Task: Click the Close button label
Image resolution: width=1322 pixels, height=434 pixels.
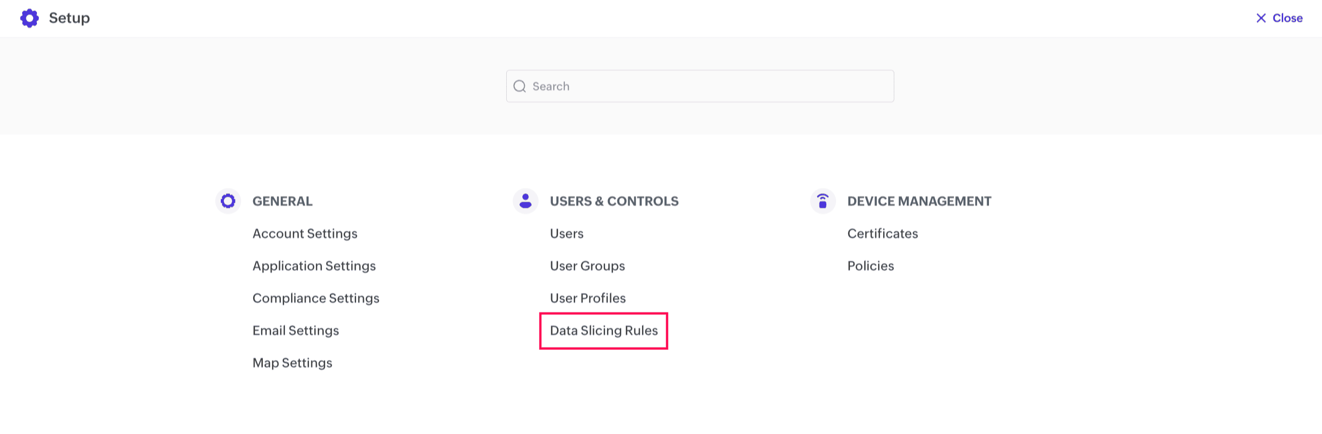Action: [1287, 18]
